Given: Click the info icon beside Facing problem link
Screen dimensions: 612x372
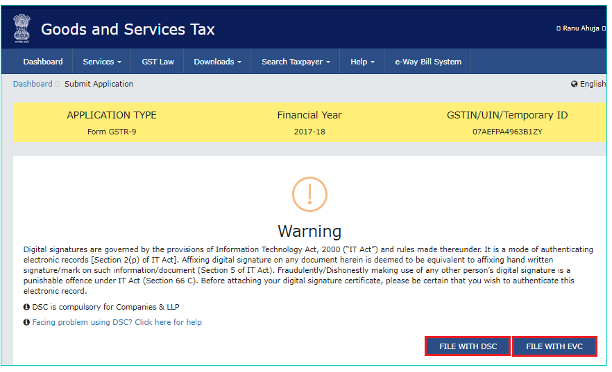Looking at the screenshot, I should (x=26, y=322).
